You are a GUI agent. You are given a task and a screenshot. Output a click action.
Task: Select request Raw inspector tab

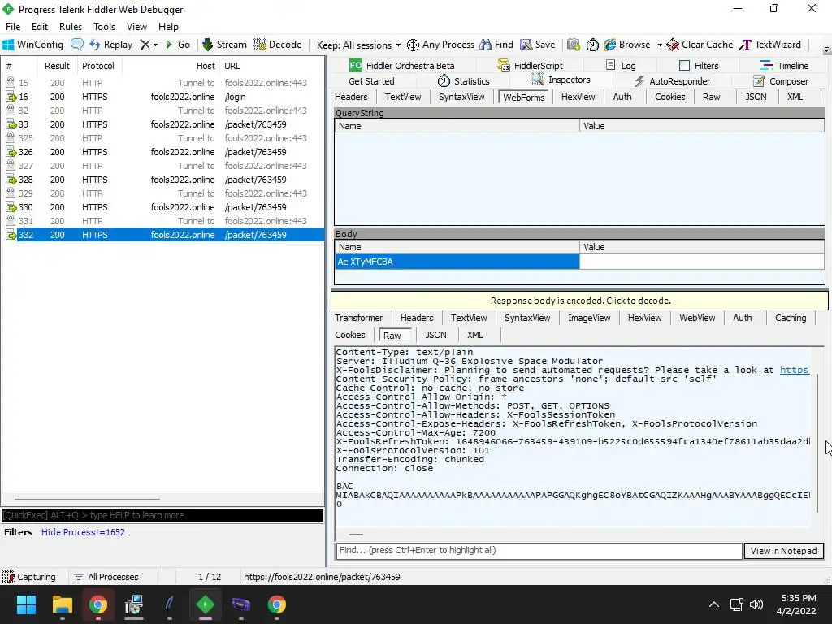711,97
